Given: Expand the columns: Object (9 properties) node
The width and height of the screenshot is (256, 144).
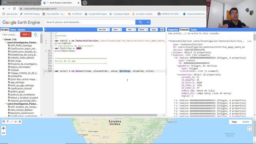Looking at the screenshot, I should click(172, 52).
